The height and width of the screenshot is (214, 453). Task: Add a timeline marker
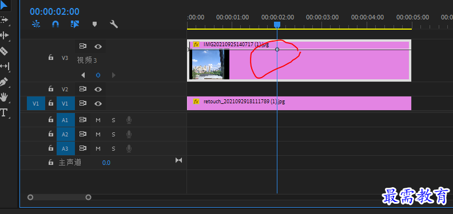click(94, 24)
